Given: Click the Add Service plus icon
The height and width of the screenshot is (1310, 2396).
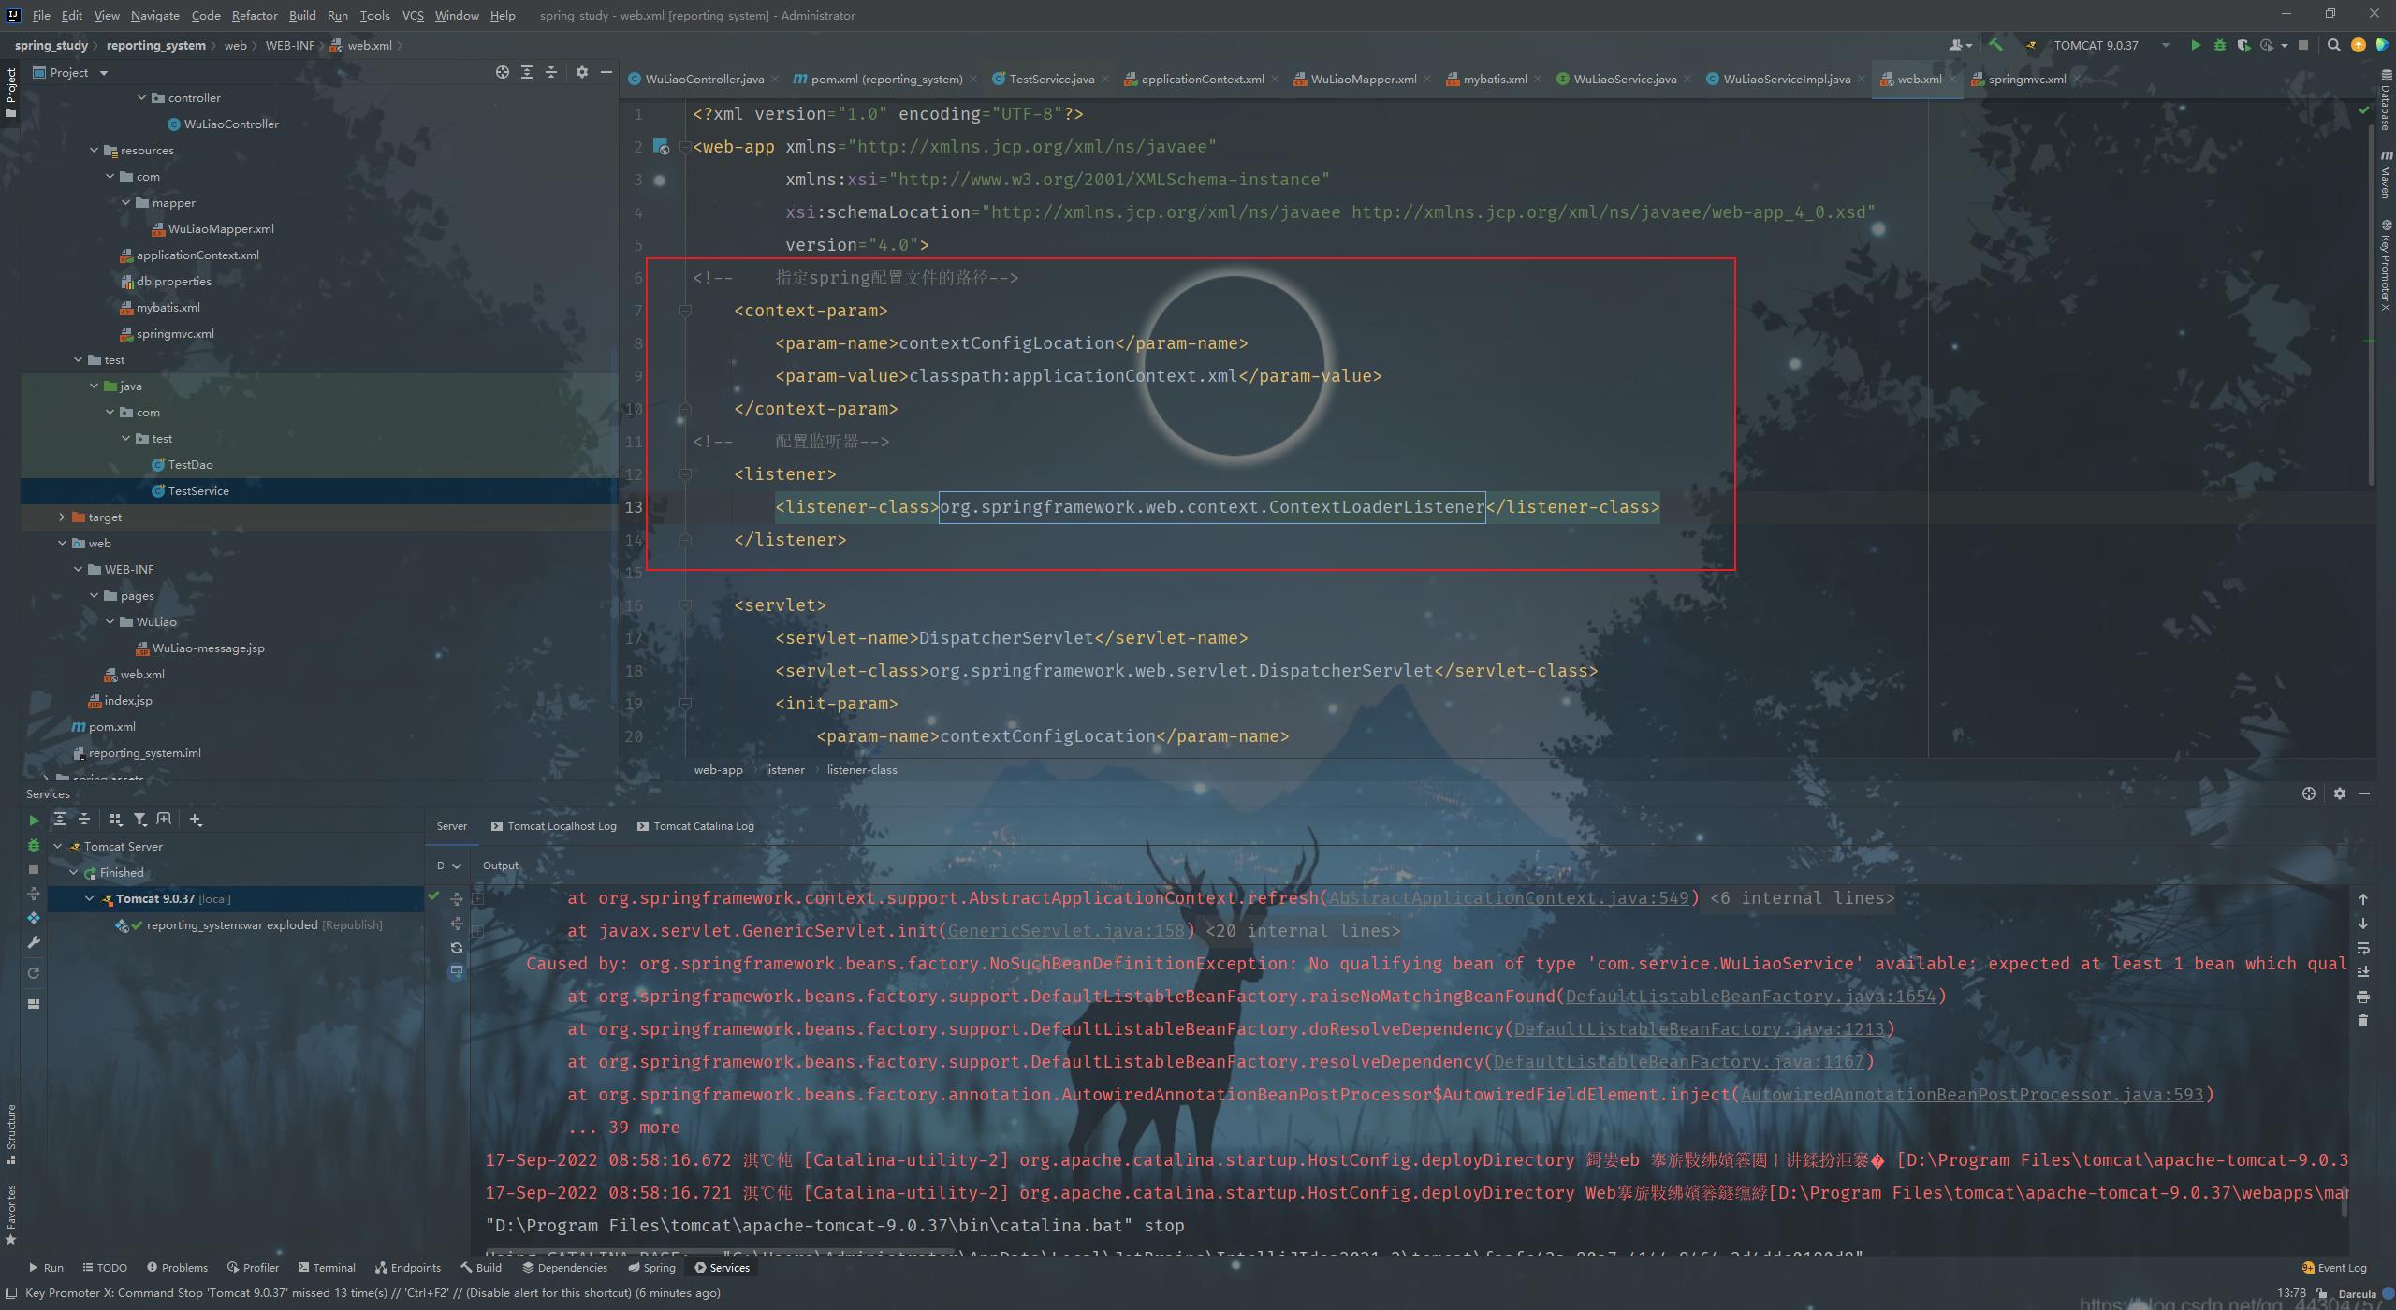Looking at the screenshot, I should pos(195,820).
